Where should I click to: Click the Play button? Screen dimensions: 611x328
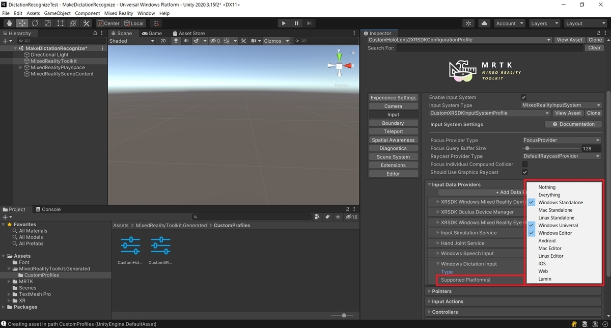click(x=284, y=23)
